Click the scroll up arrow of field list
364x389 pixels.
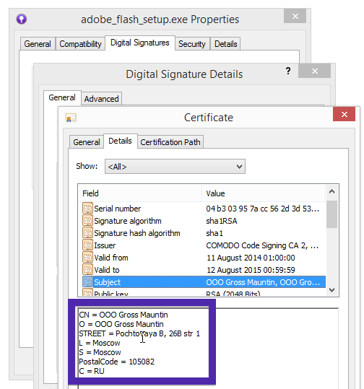point(331,191)
